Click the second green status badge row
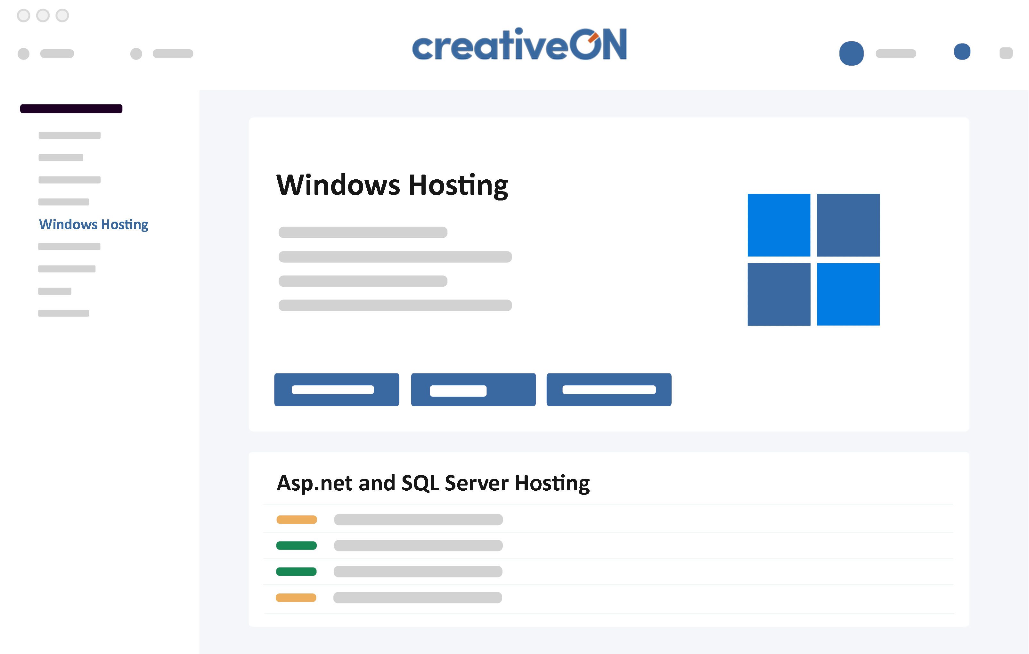 point(296,571)
